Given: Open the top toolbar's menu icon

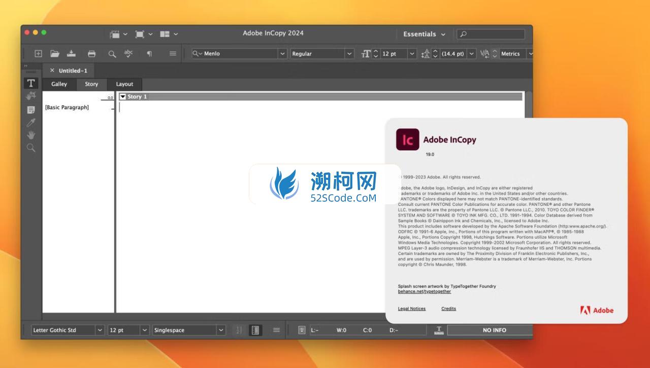Looking at the screenshot, I should coord(173,54).
